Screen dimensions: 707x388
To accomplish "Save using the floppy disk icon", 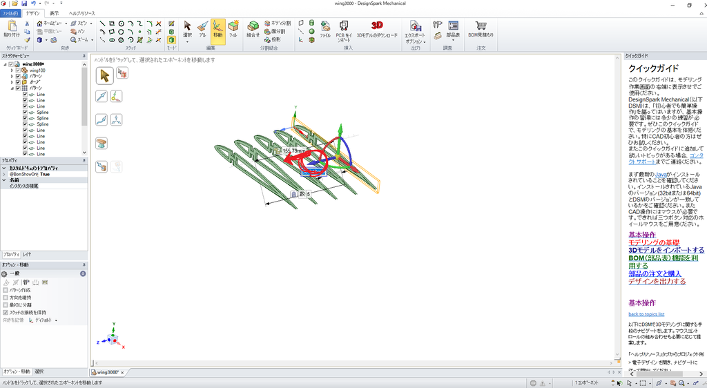I will [24, 3].
